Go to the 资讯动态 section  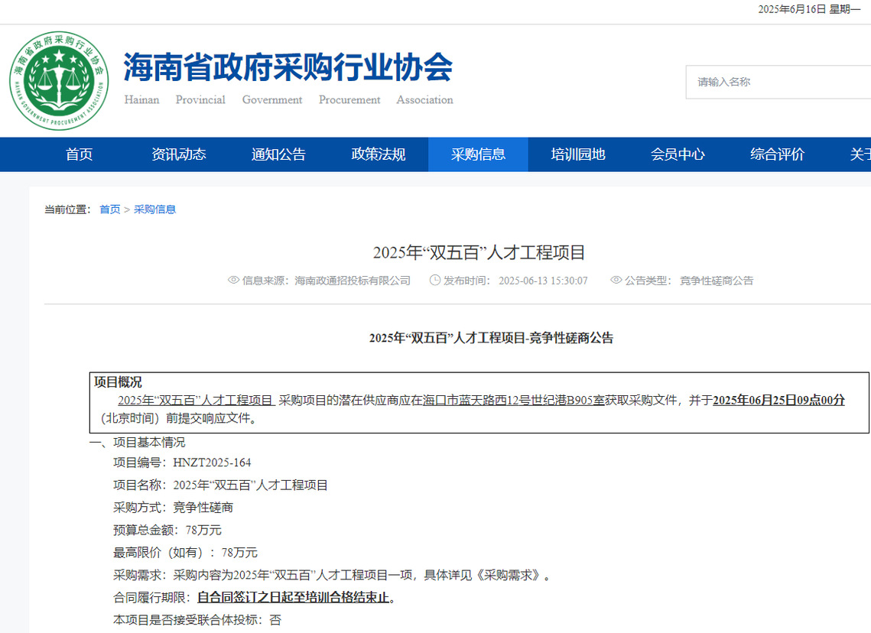[x=179, y=154]
